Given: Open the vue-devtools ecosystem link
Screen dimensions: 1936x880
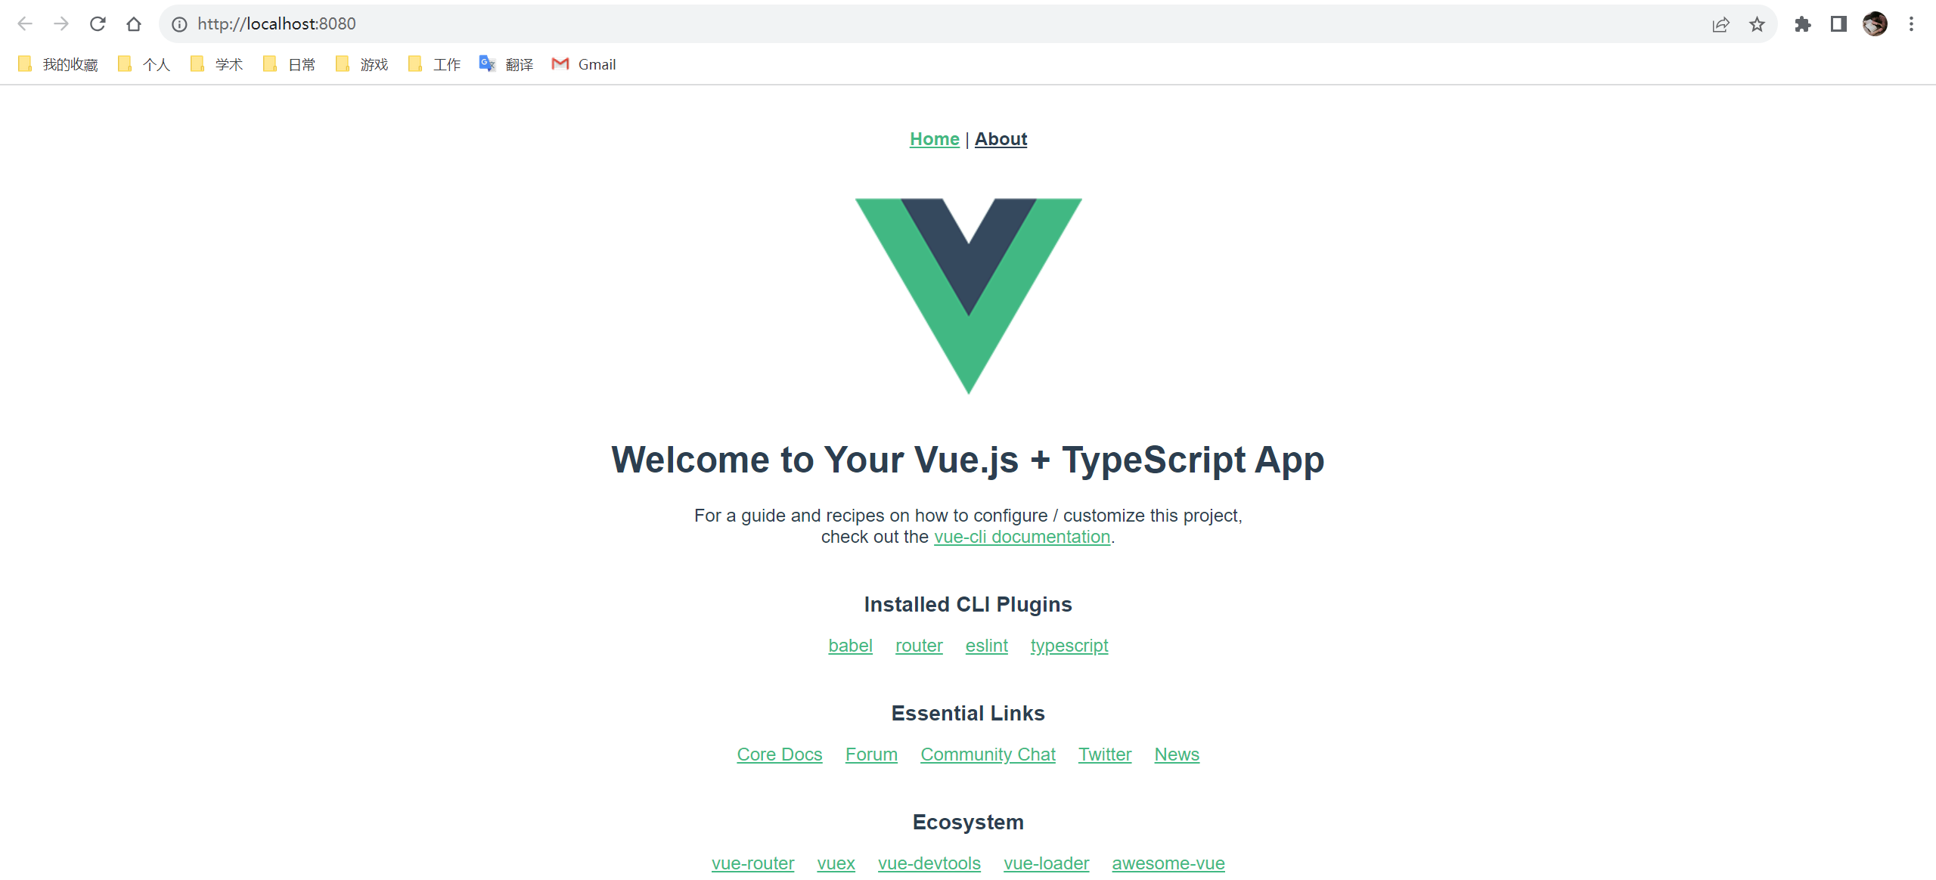Looking at the screenshot, I should pyautogui.click(x=929, y=863).
